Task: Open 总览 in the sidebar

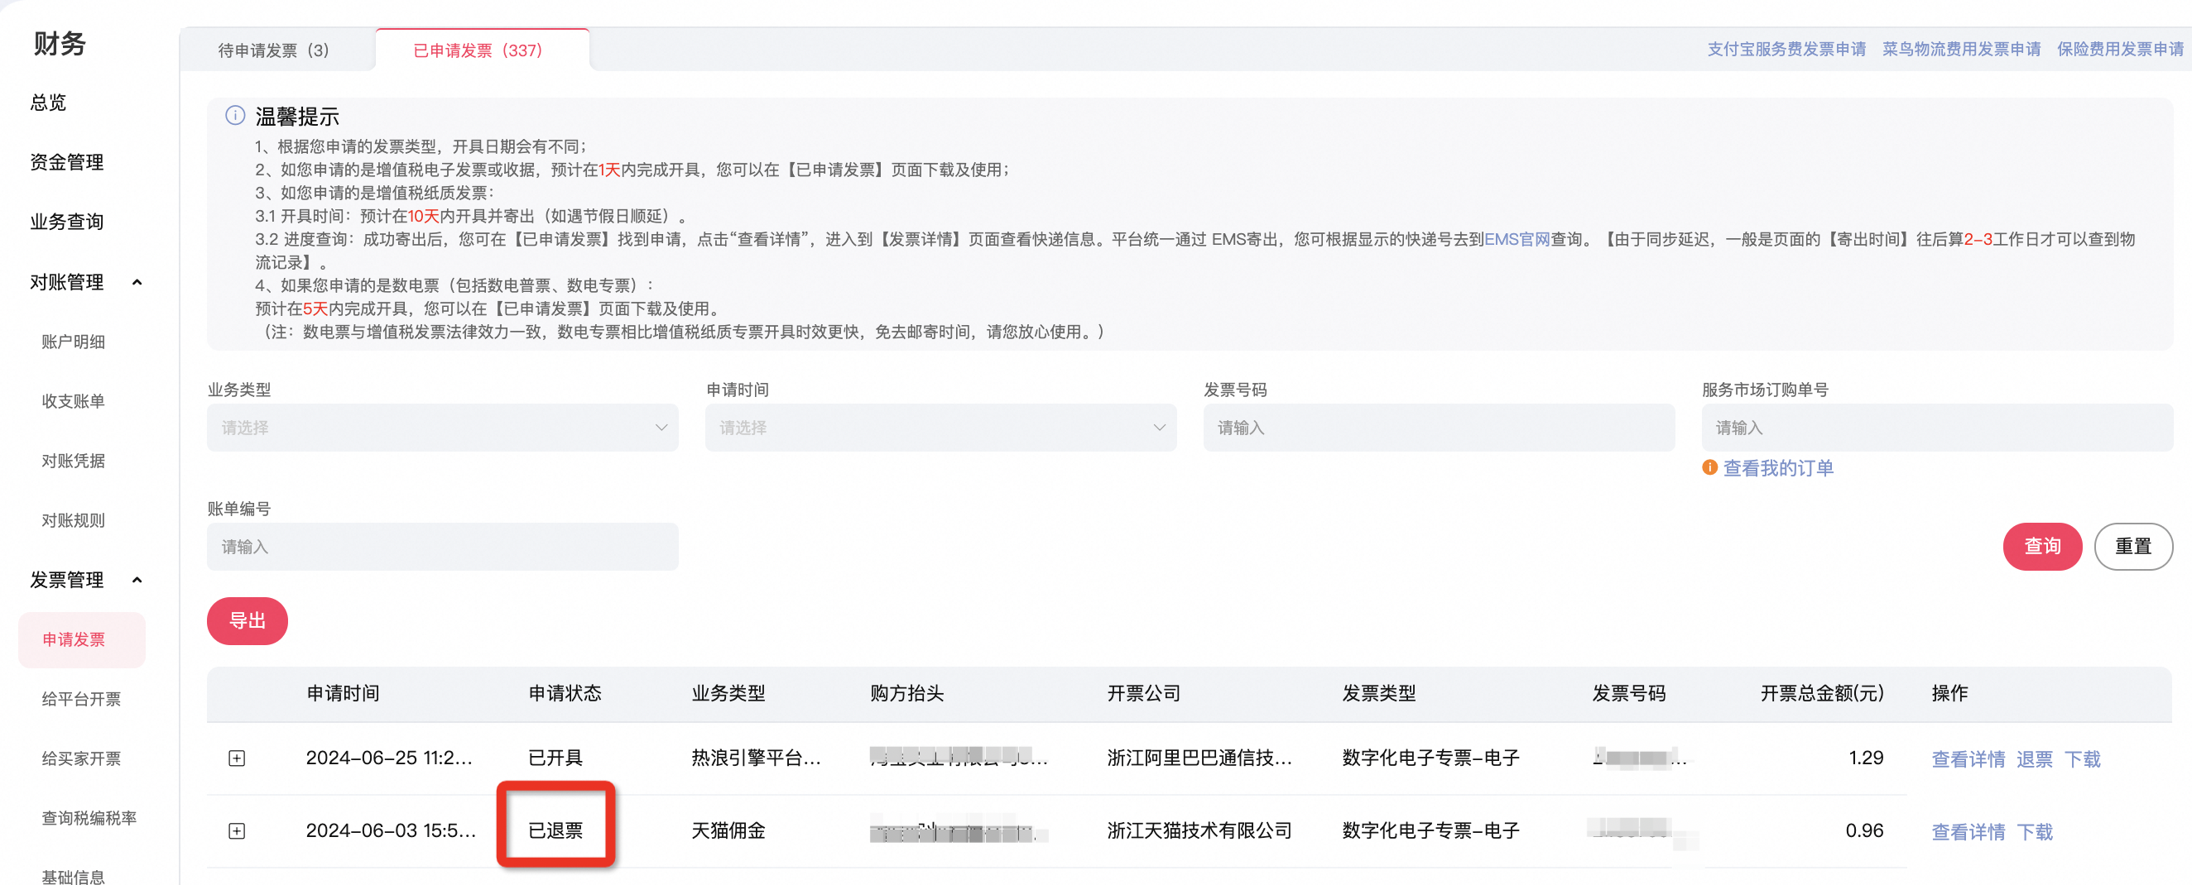Action: (x=49, y=103)
